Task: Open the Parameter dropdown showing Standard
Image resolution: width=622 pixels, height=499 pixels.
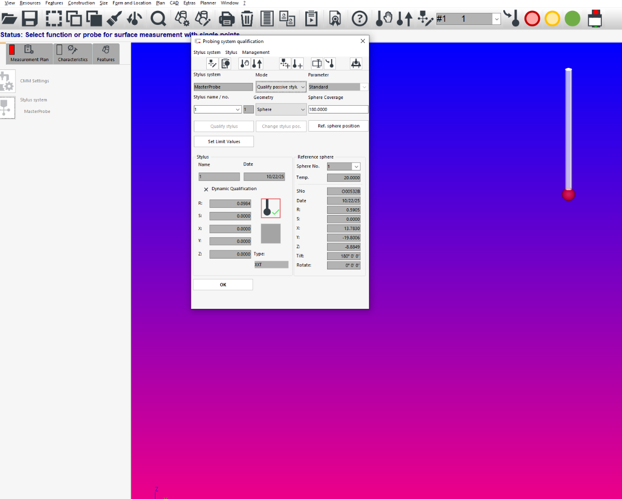Action: [338, 87]
